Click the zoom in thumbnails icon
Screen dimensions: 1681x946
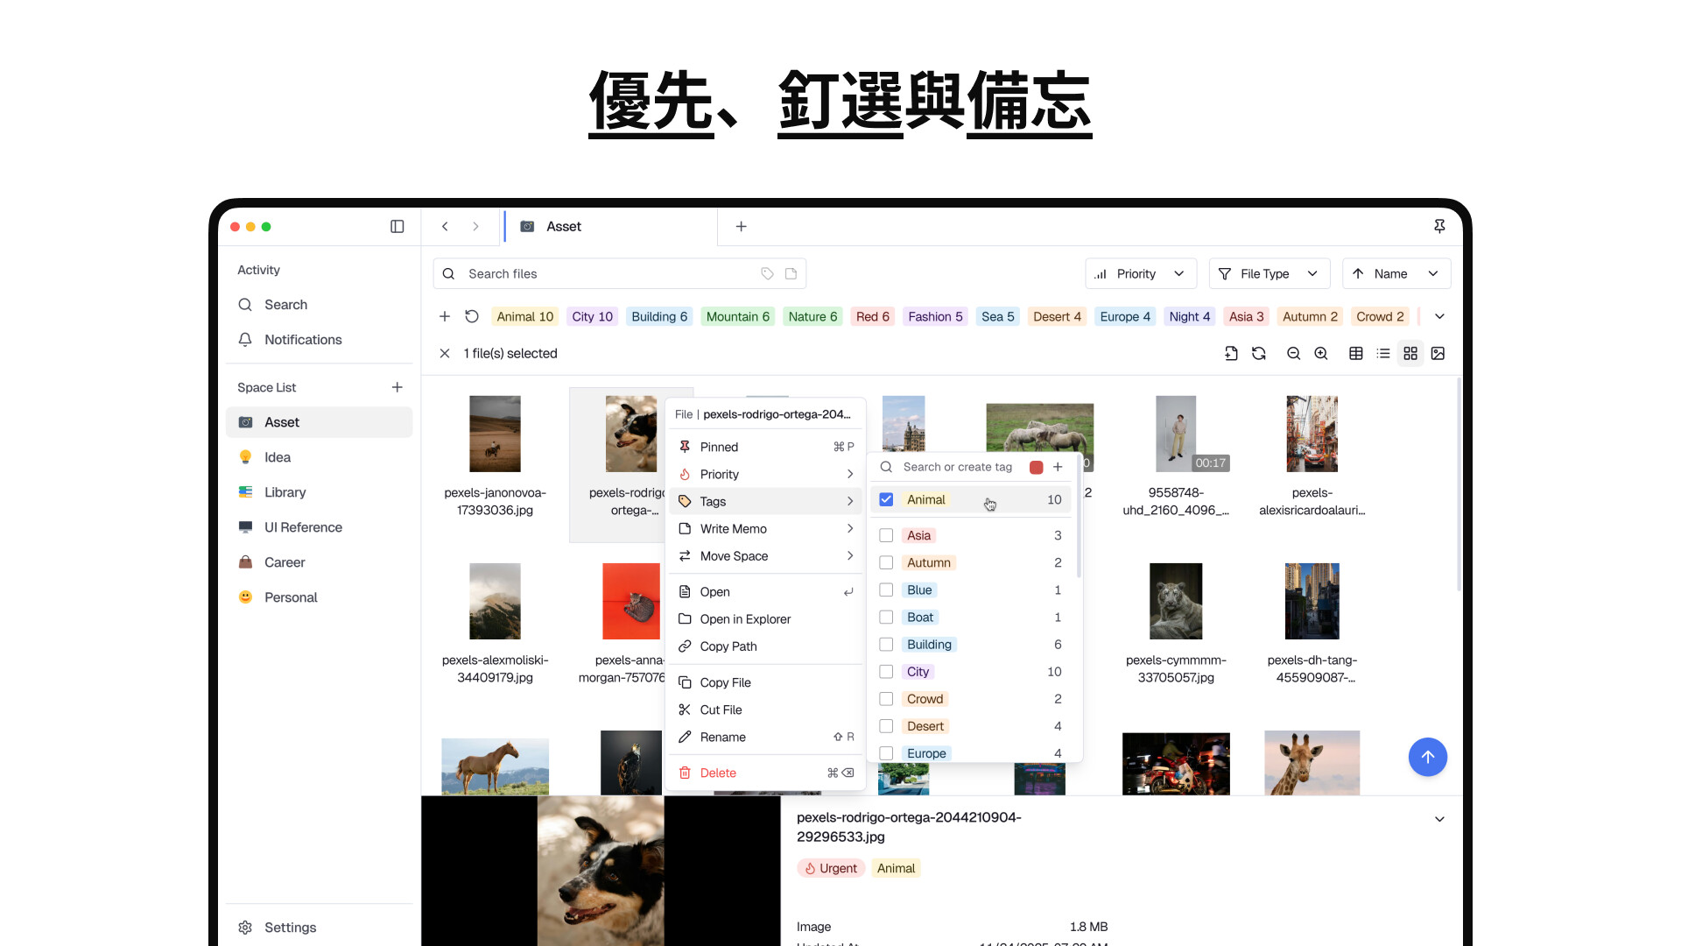pos(1321,354)
